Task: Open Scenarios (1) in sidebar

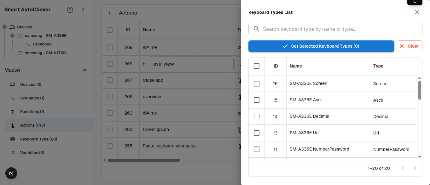Action: point(32,98)
